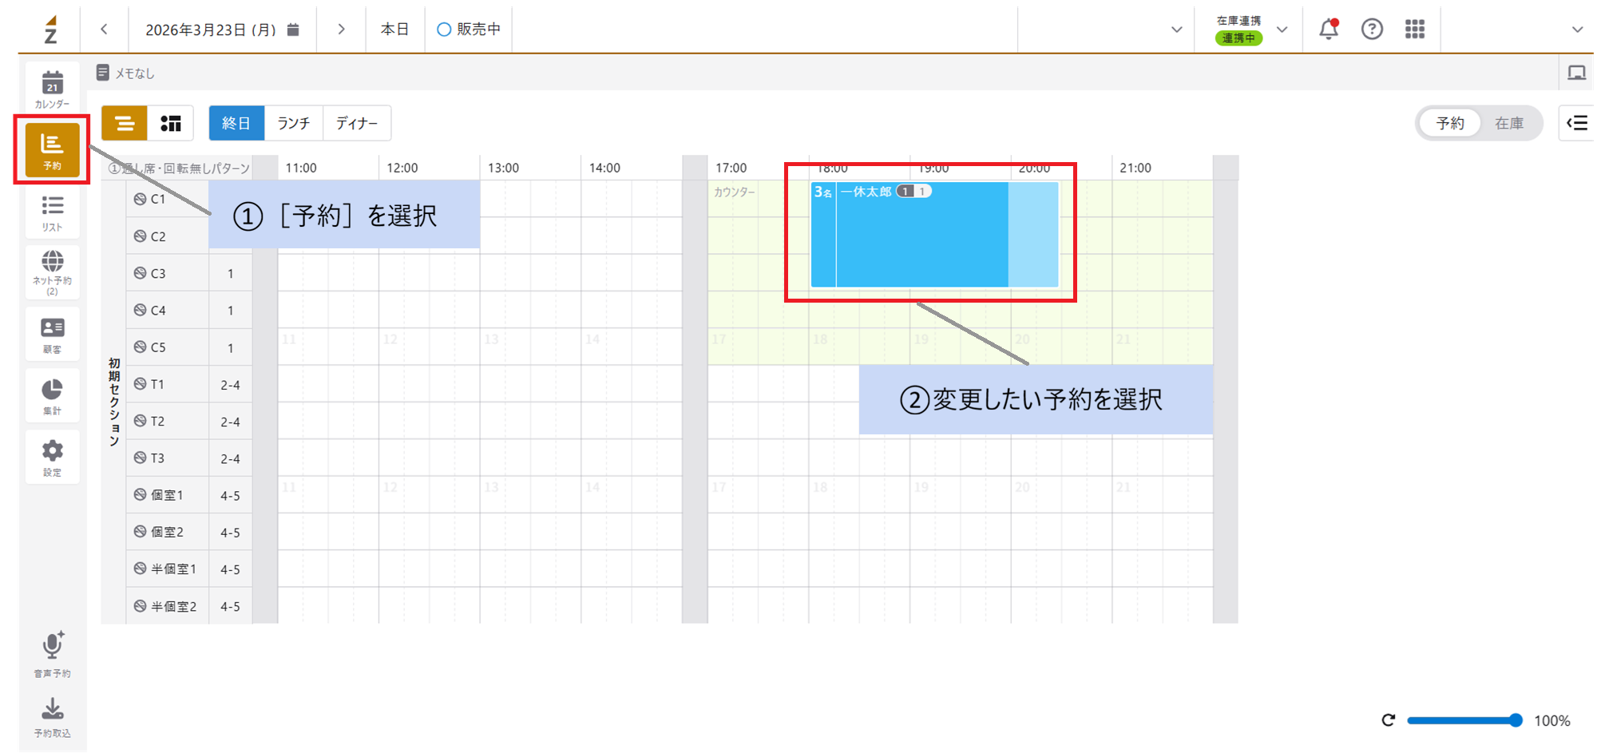Click the Z app logo
The image size is (1597, 753).
click(x=50, y=29)
